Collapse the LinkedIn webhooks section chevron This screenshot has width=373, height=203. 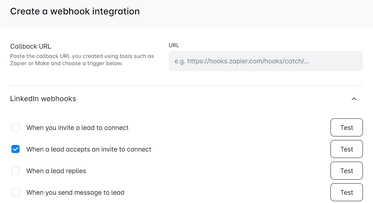354,99
